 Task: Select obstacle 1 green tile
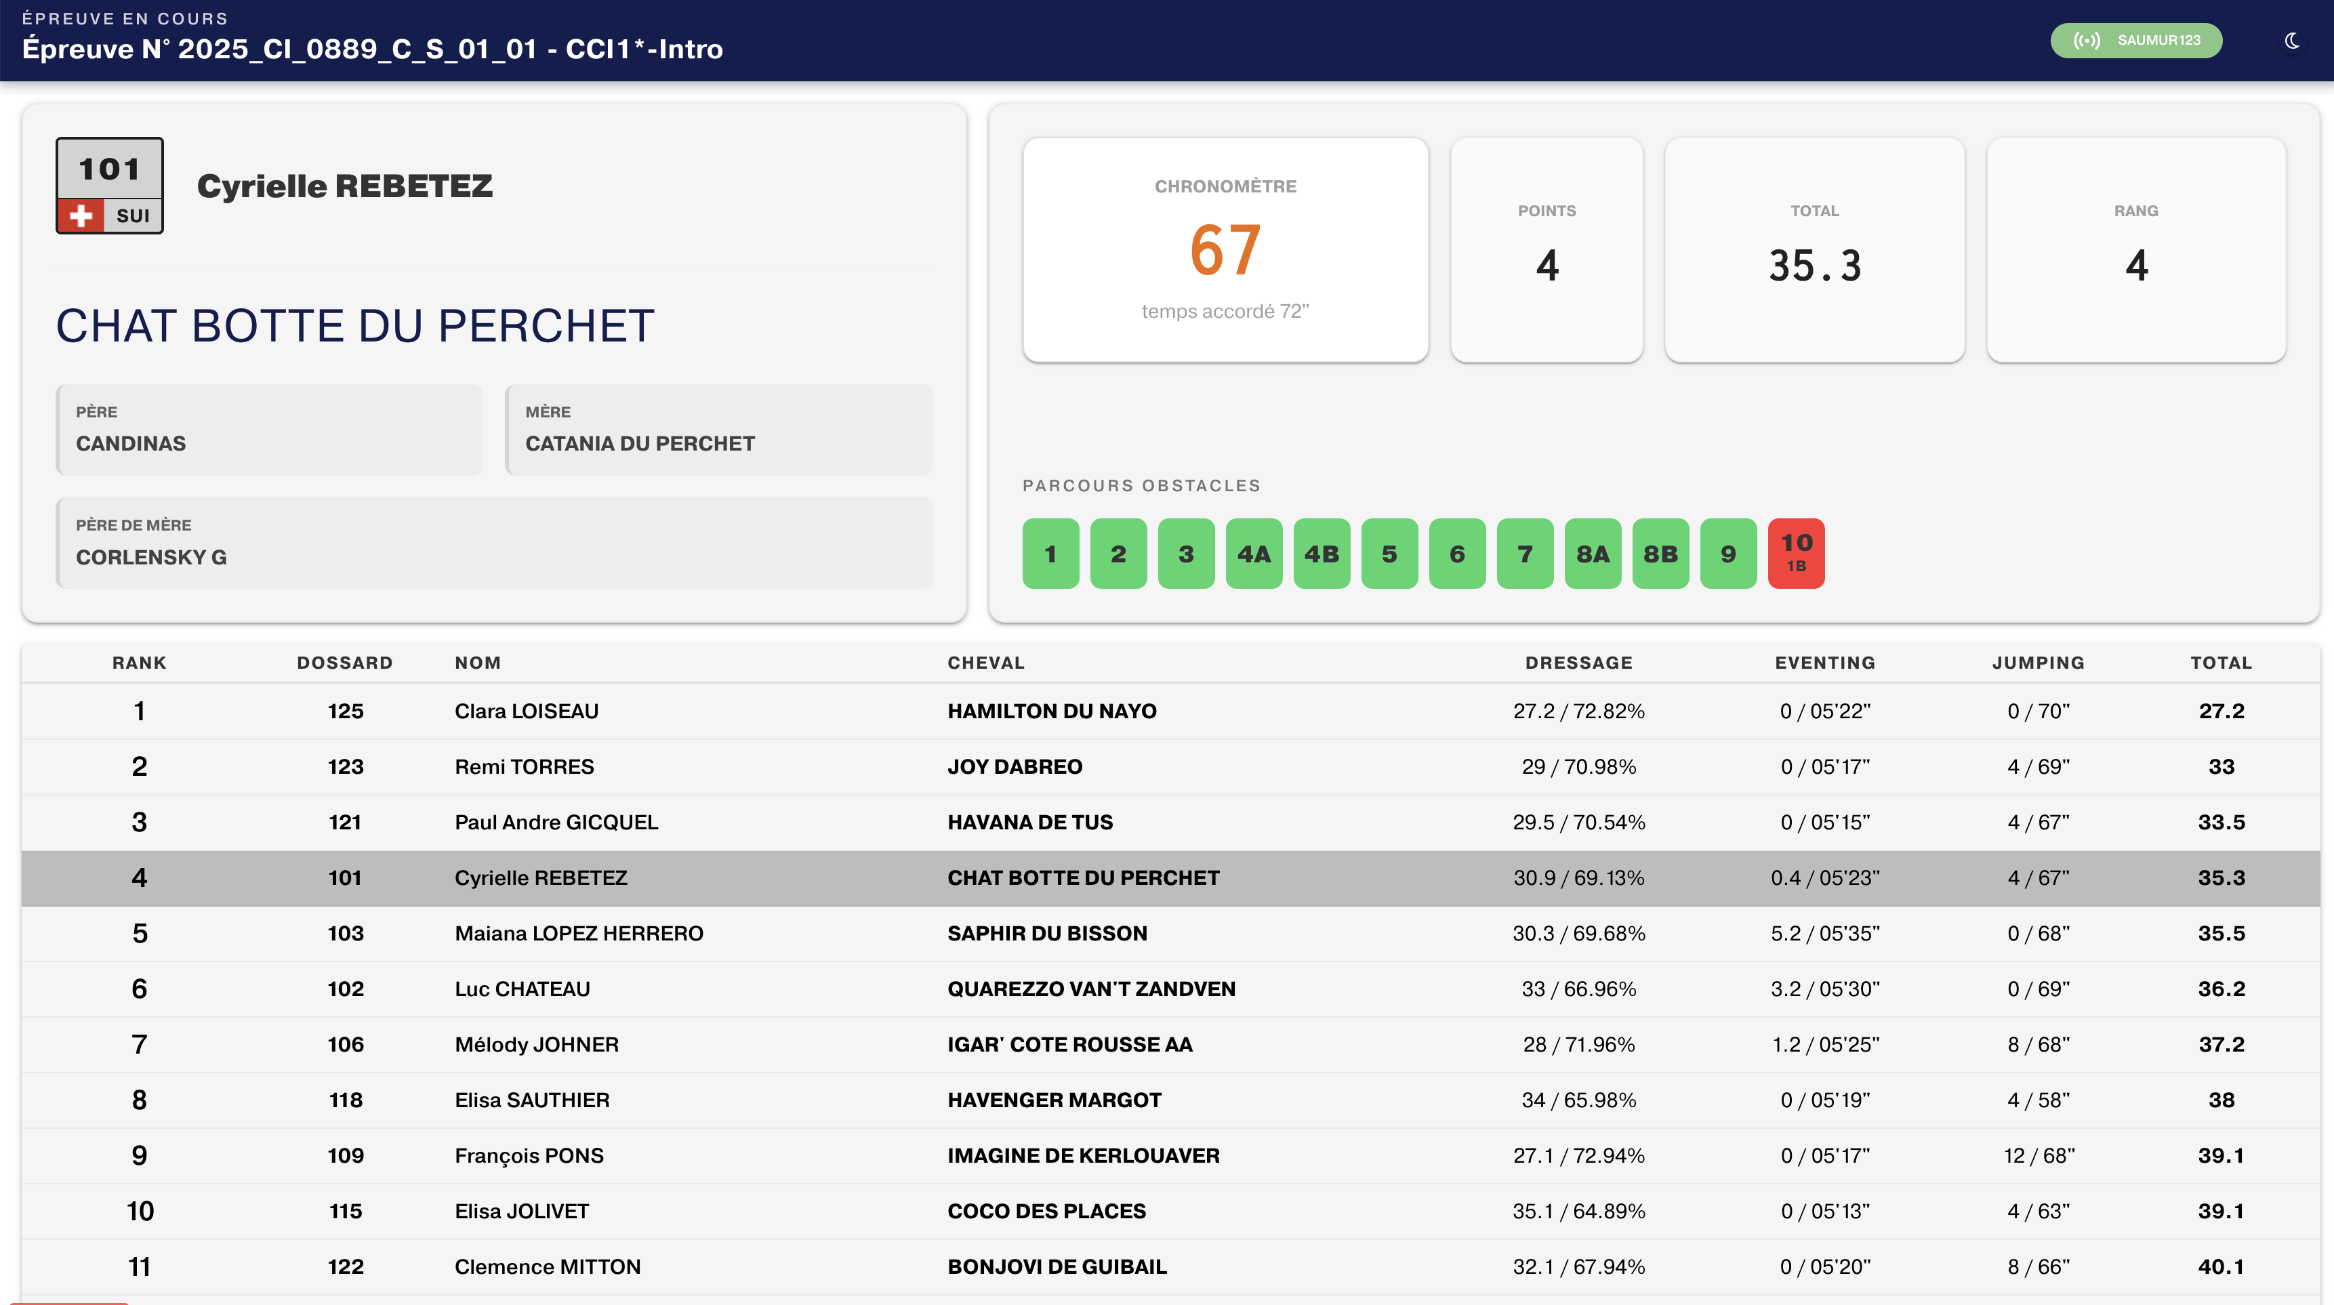tap(1050, 554)
